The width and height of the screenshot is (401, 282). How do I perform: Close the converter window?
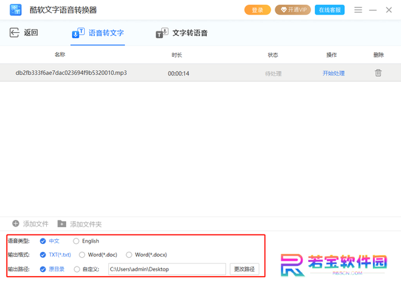(x=389, y=10)
